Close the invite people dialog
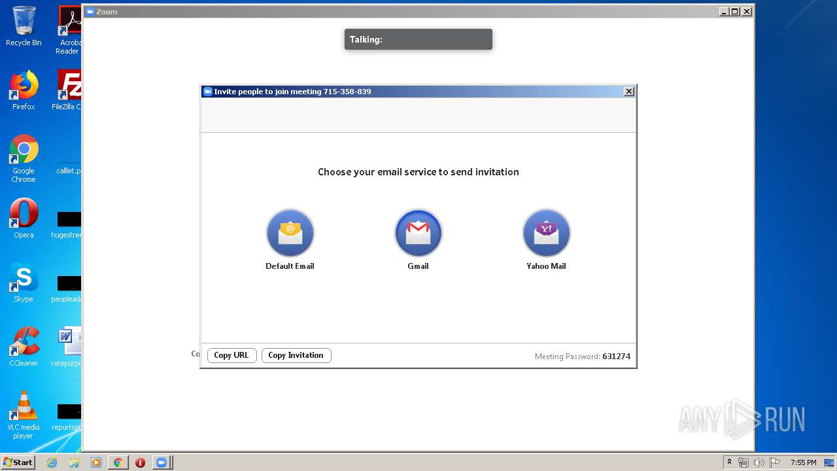 [x=629, y=92]
